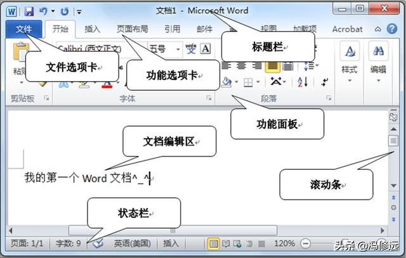
Task: Click 英语(美国) language indicator
Action: coord(133,243)
